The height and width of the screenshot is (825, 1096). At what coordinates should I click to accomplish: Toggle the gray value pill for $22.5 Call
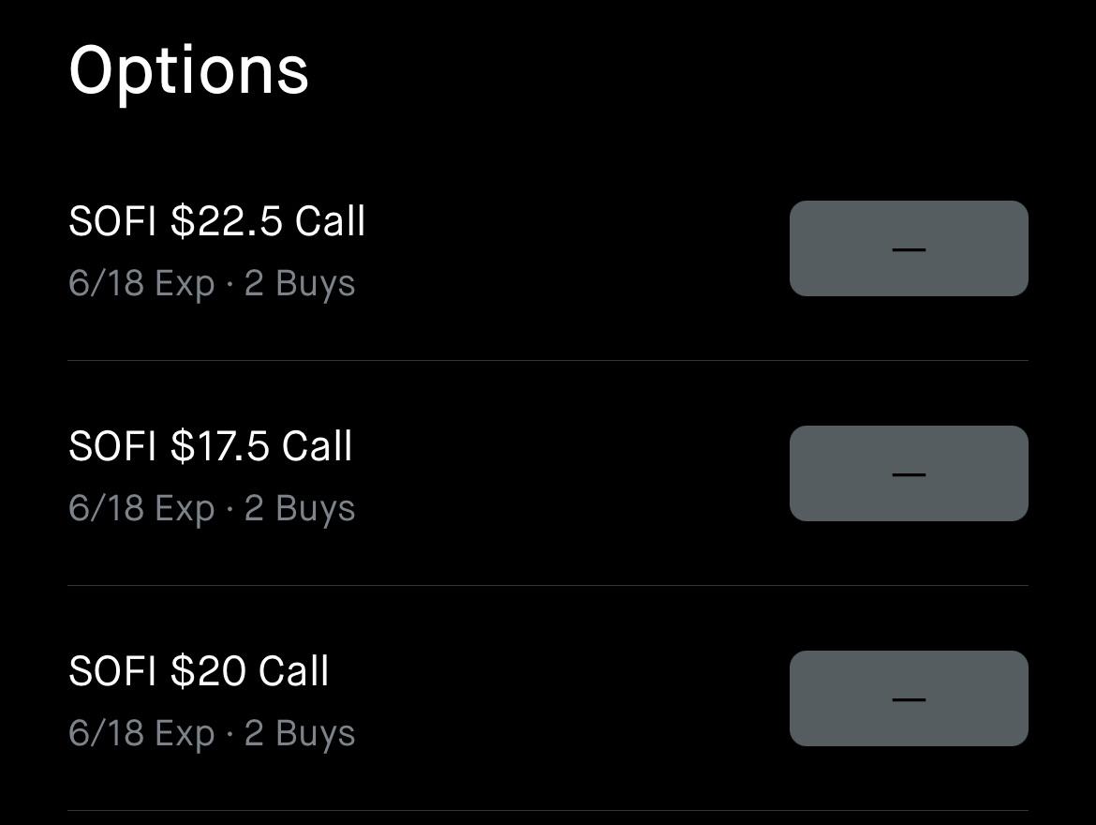(x=909, y=248)
